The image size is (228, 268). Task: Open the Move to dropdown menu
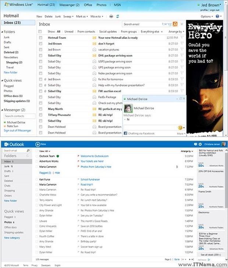(x=96, y=17)
